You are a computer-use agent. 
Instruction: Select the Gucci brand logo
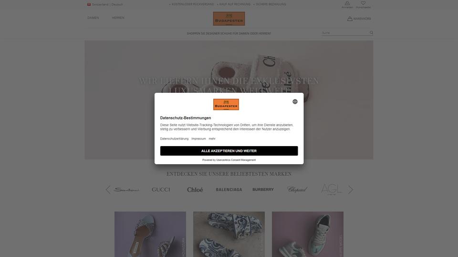click(x=161, y=190)
